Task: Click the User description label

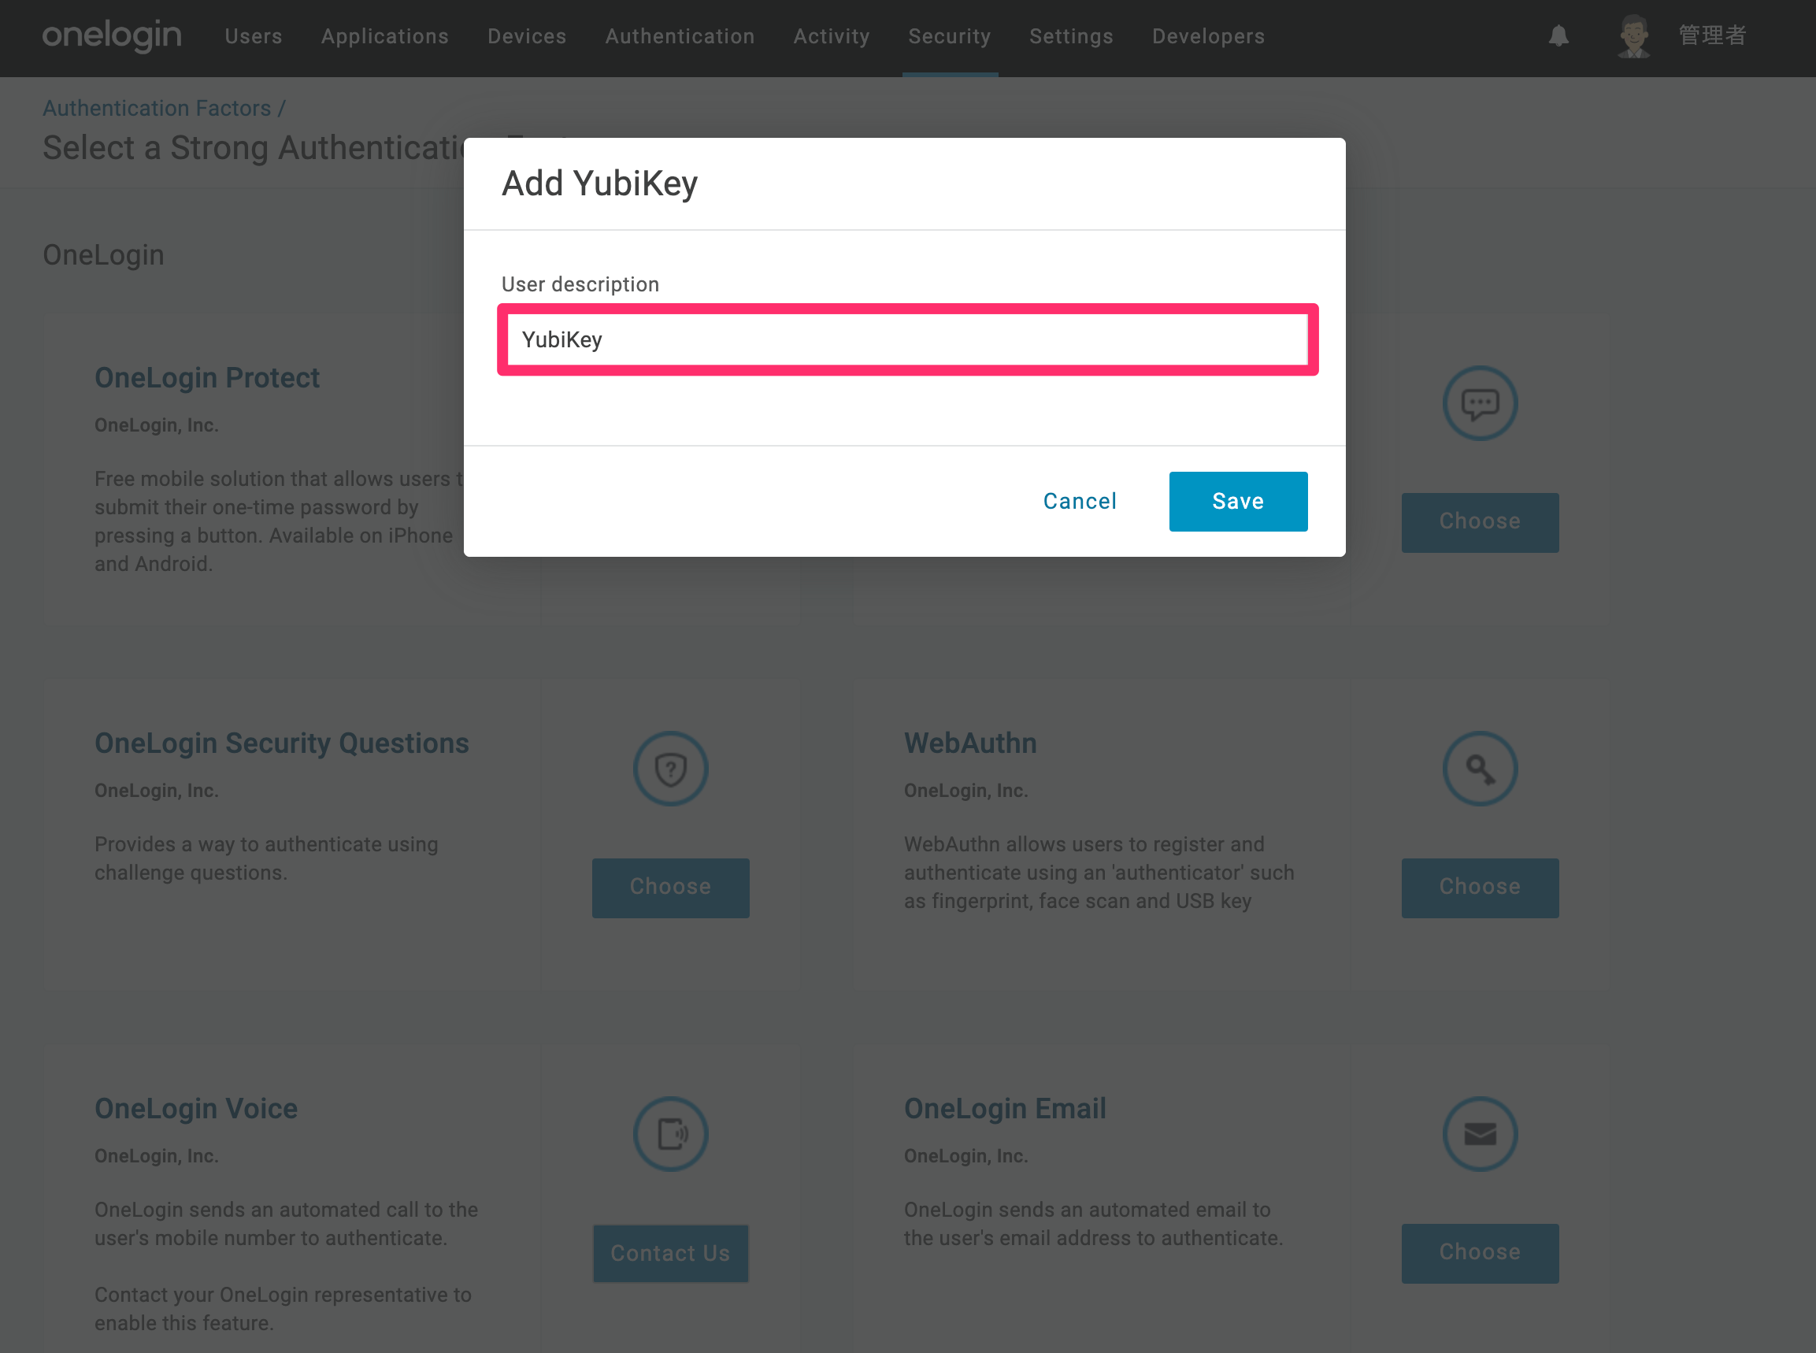Action: (x=580, y=284)
